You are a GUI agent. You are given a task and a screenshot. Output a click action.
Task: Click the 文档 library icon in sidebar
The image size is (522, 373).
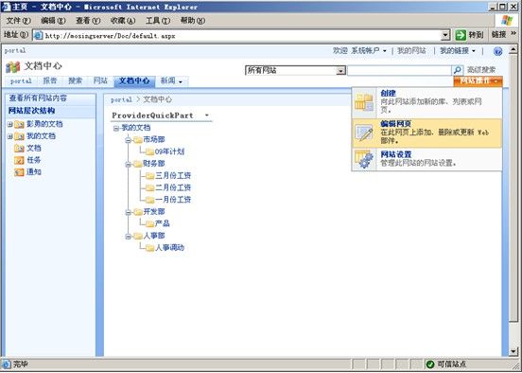point(19,149)
